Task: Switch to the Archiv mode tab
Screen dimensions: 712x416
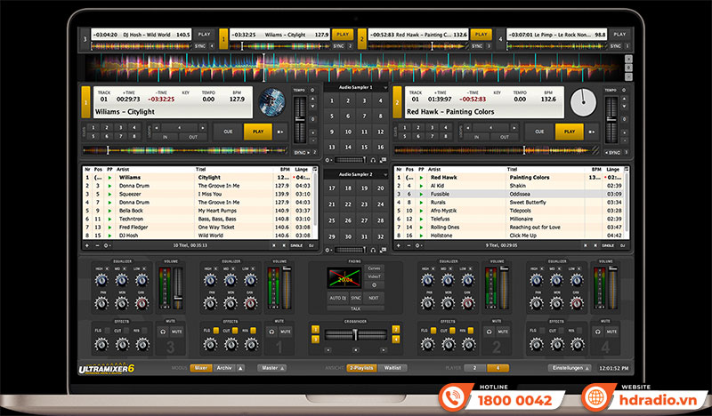Action: pos(223,367)
